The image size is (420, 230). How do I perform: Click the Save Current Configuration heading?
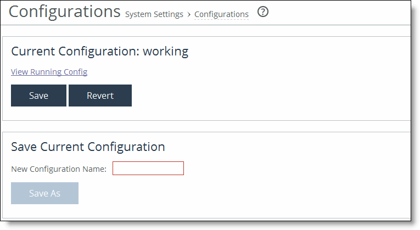click(x=88, y=147)
